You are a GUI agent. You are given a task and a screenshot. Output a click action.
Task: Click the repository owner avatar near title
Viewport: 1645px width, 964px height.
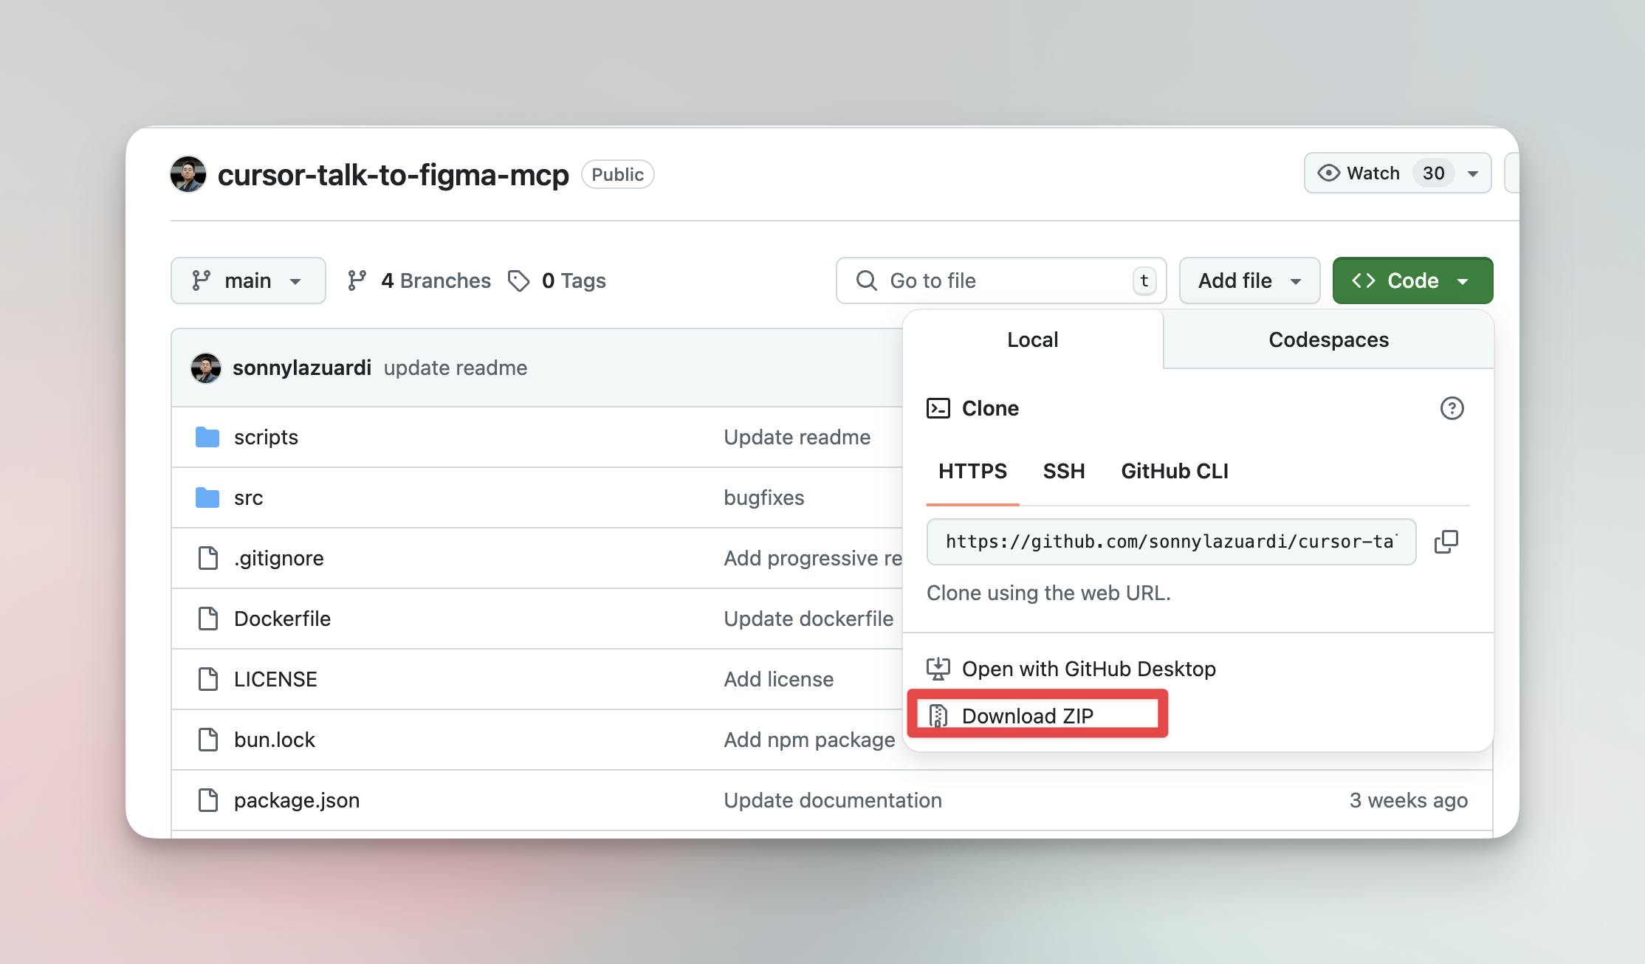tap(188, 174)
